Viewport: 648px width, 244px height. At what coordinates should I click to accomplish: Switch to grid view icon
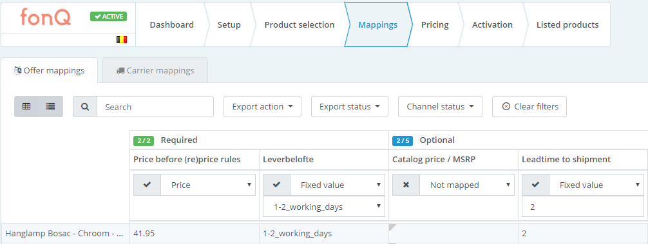pyautogui.click(x=26, y=106)
